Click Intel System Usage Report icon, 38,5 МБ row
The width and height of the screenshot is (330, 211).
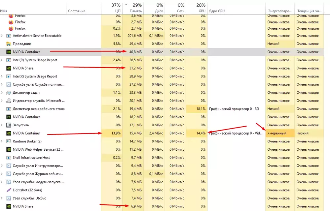(9, 60)
